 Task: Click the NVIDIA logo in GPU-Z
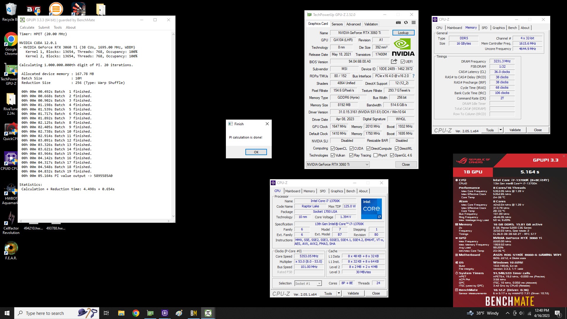tap(403, 47)
